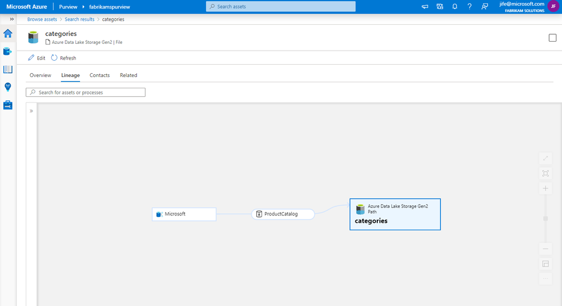
Task: Click the zoom slider handle
Action: coord(546,219)
